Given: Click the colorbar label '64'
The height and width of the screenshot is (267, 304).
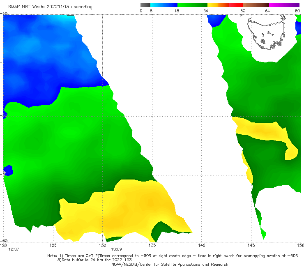Looking at the screenshot, I should tap(267, 11).
